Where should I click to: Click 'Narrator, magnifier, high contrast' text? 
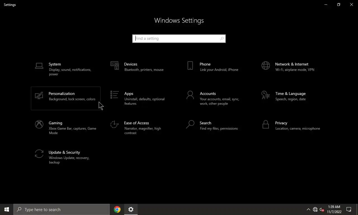tap(143, 131)
